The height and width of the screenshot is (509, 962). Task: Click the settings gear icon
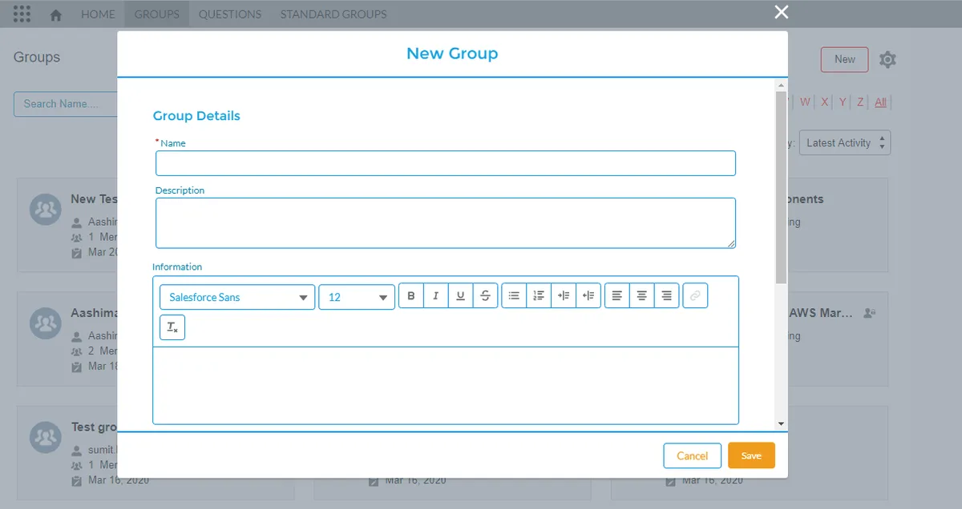point(887,59)
